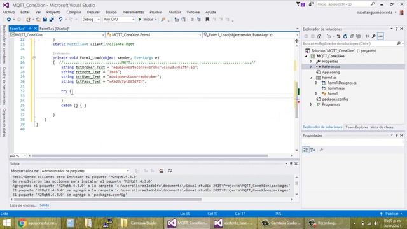Select App.config in the solution tree

[331, 72]
